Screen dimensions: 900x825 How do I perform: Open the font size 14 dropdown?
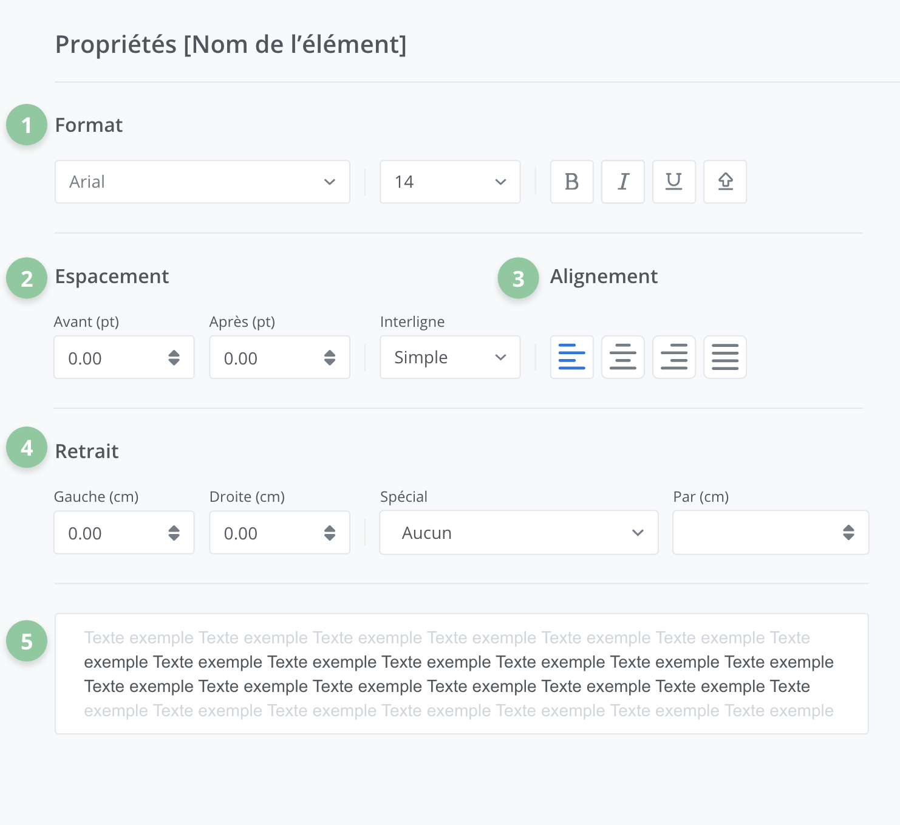(x=449, y=182)
